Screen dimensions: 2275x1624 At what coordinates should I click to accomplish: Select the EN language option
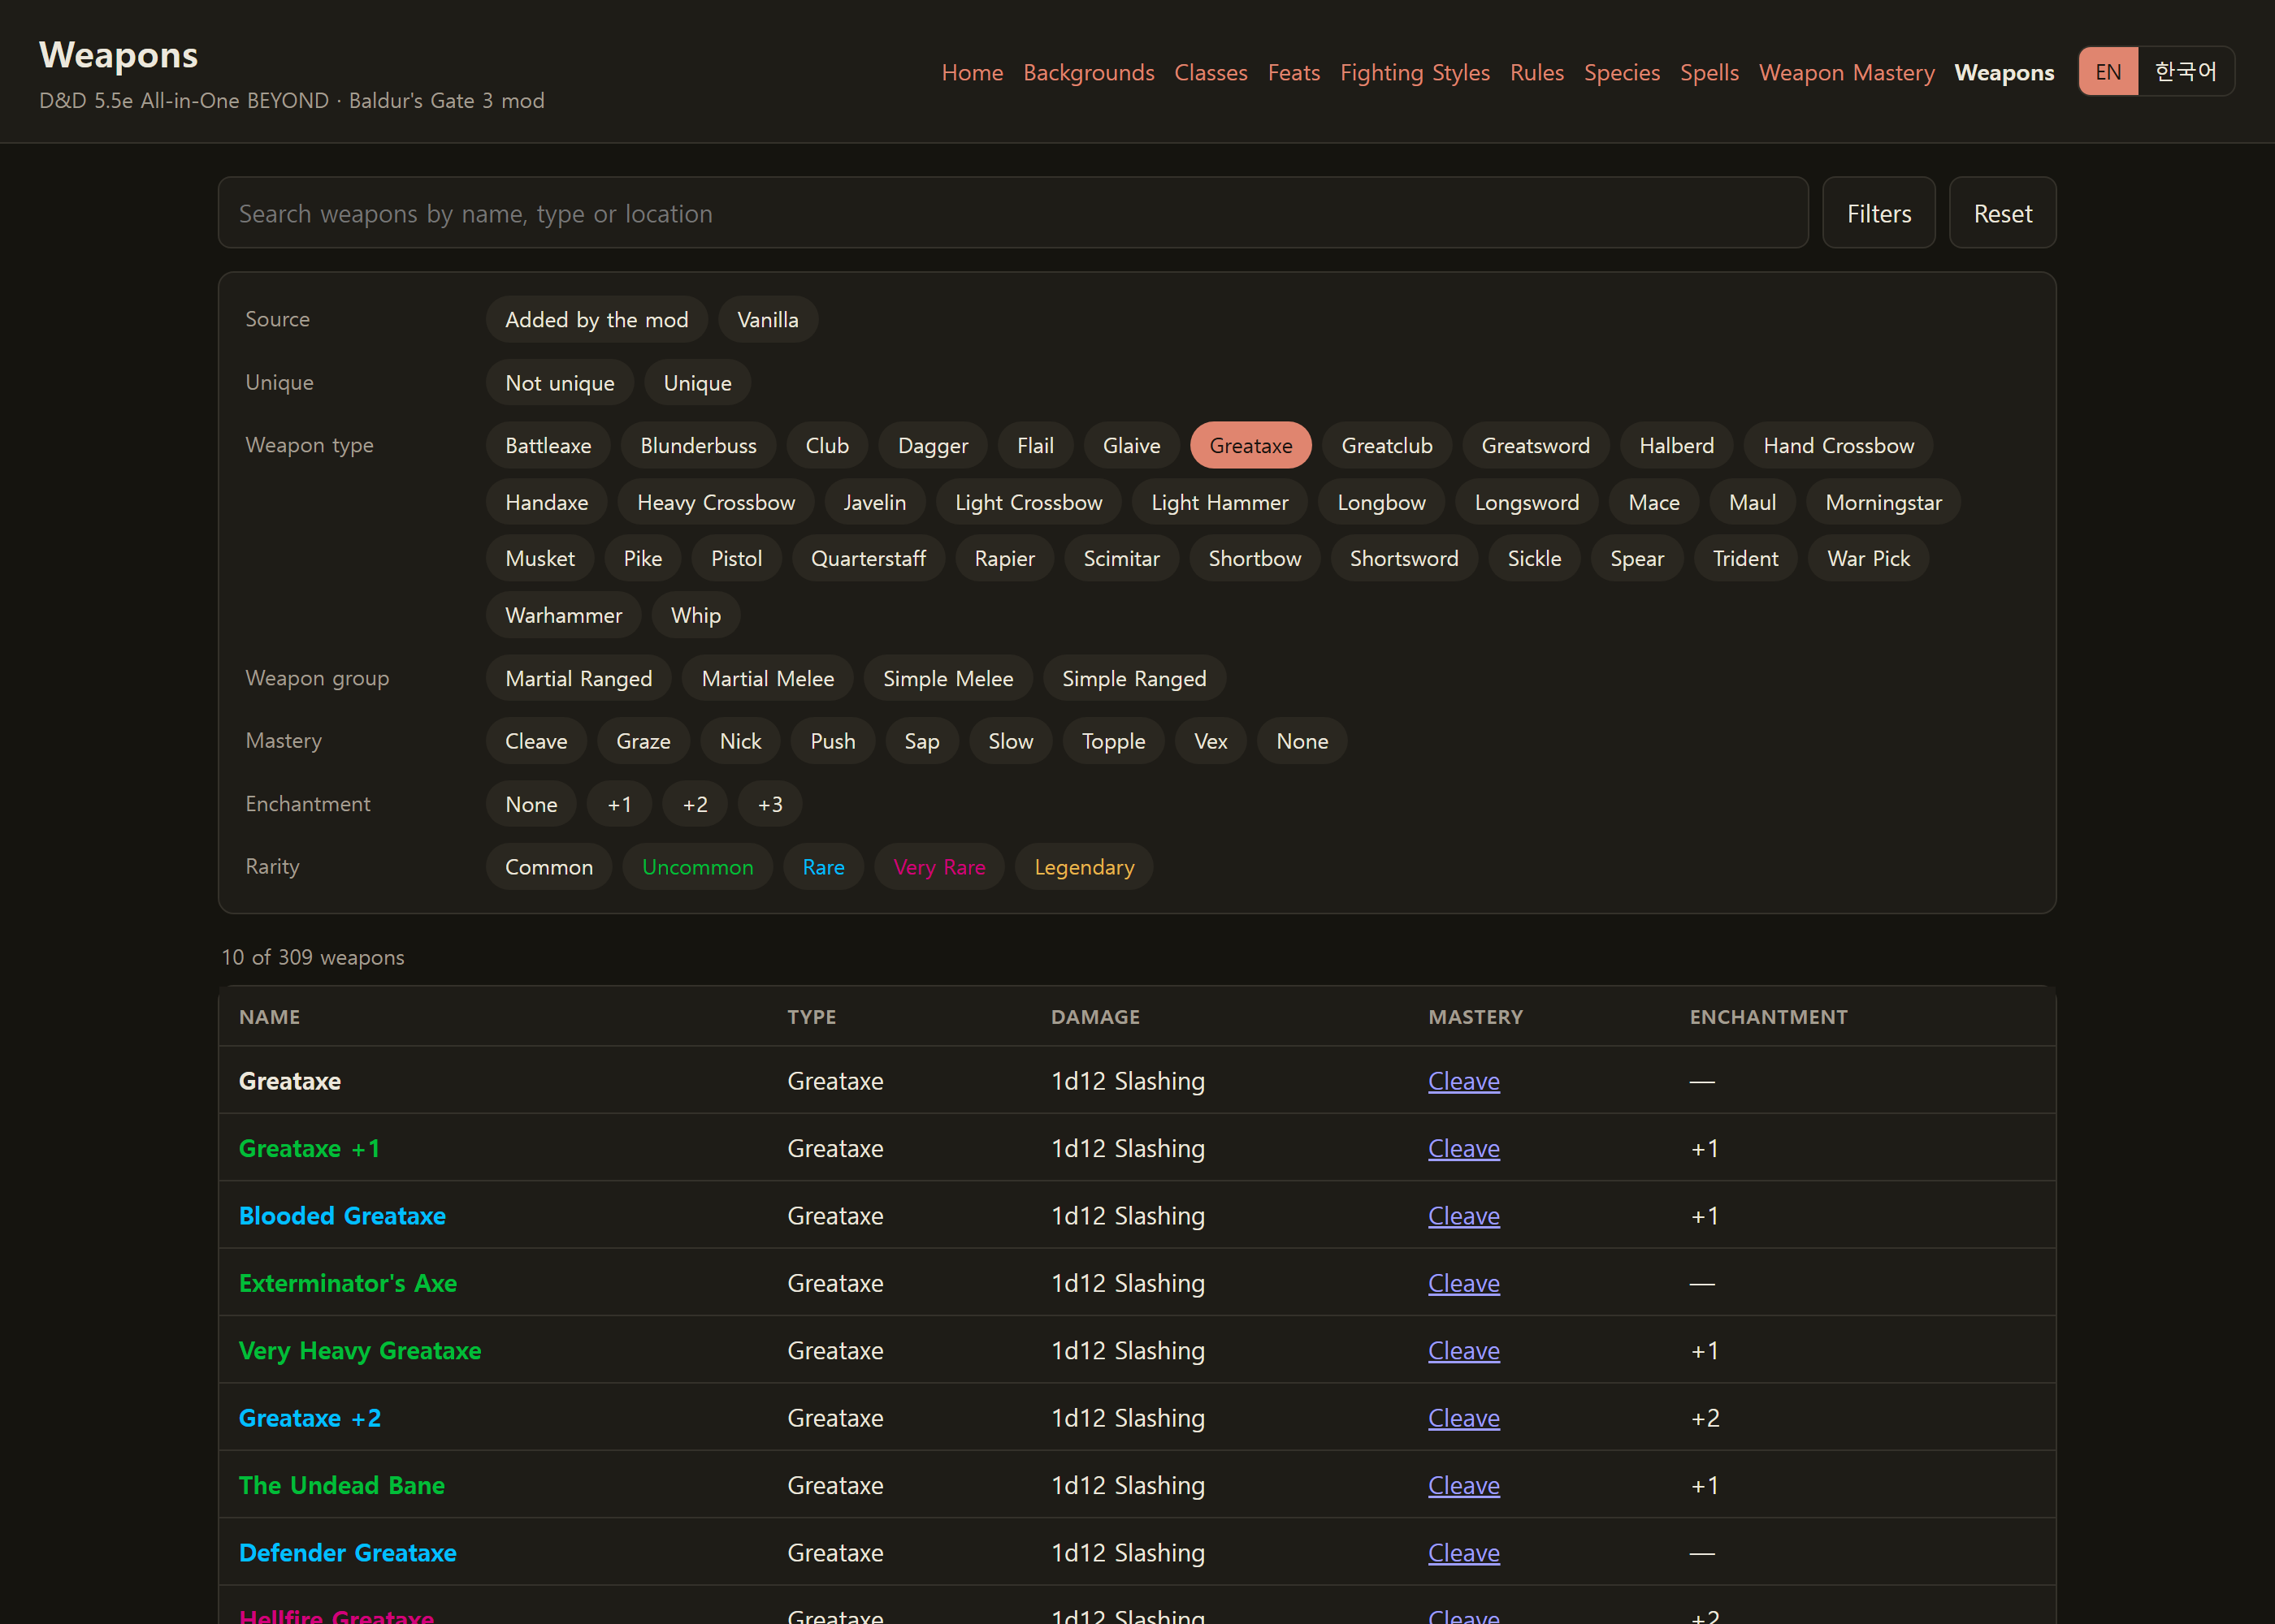2108,72
